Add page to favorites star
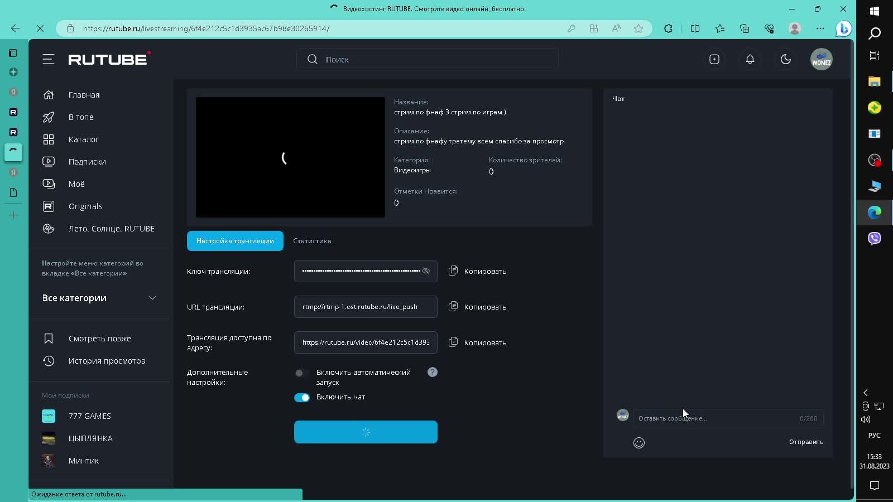Screen dimensions: 893x502 (x=638, y=28)
